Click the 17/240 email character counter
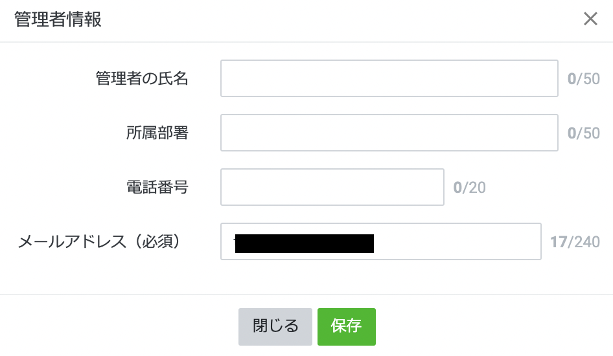This screenshot has height=356, width=613. point(574,243)
